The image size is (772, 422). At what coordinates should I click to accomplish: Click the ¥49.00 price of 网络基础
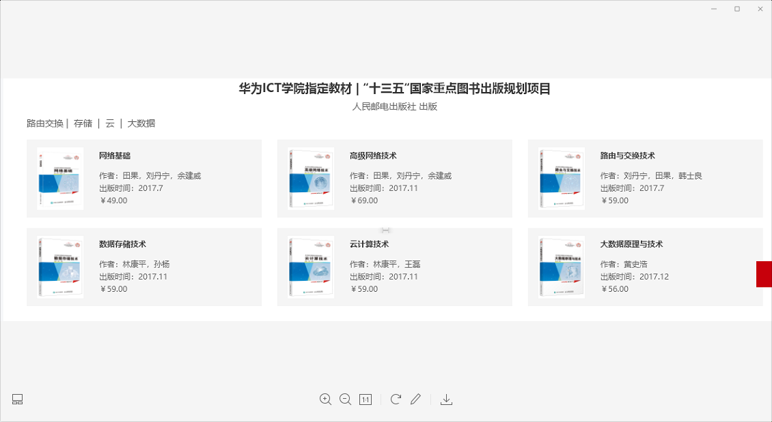(x=113, y=200)
